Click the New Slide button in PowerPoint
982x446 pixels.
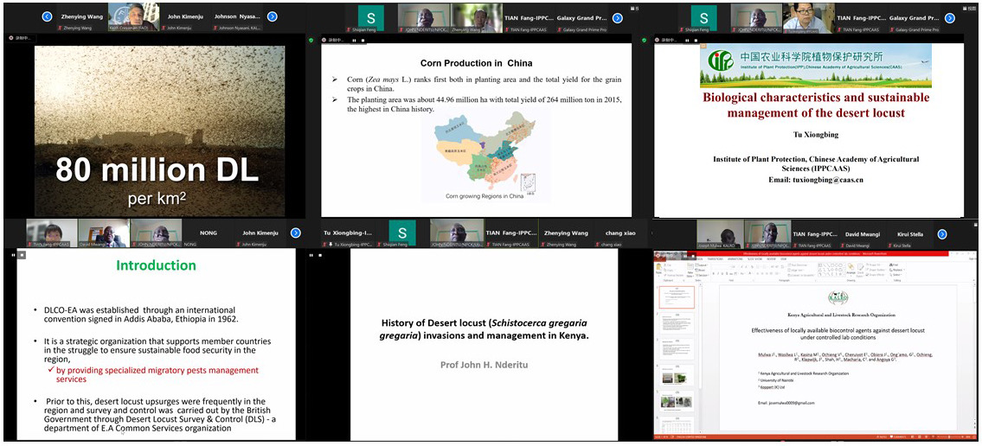click(690, 269)
